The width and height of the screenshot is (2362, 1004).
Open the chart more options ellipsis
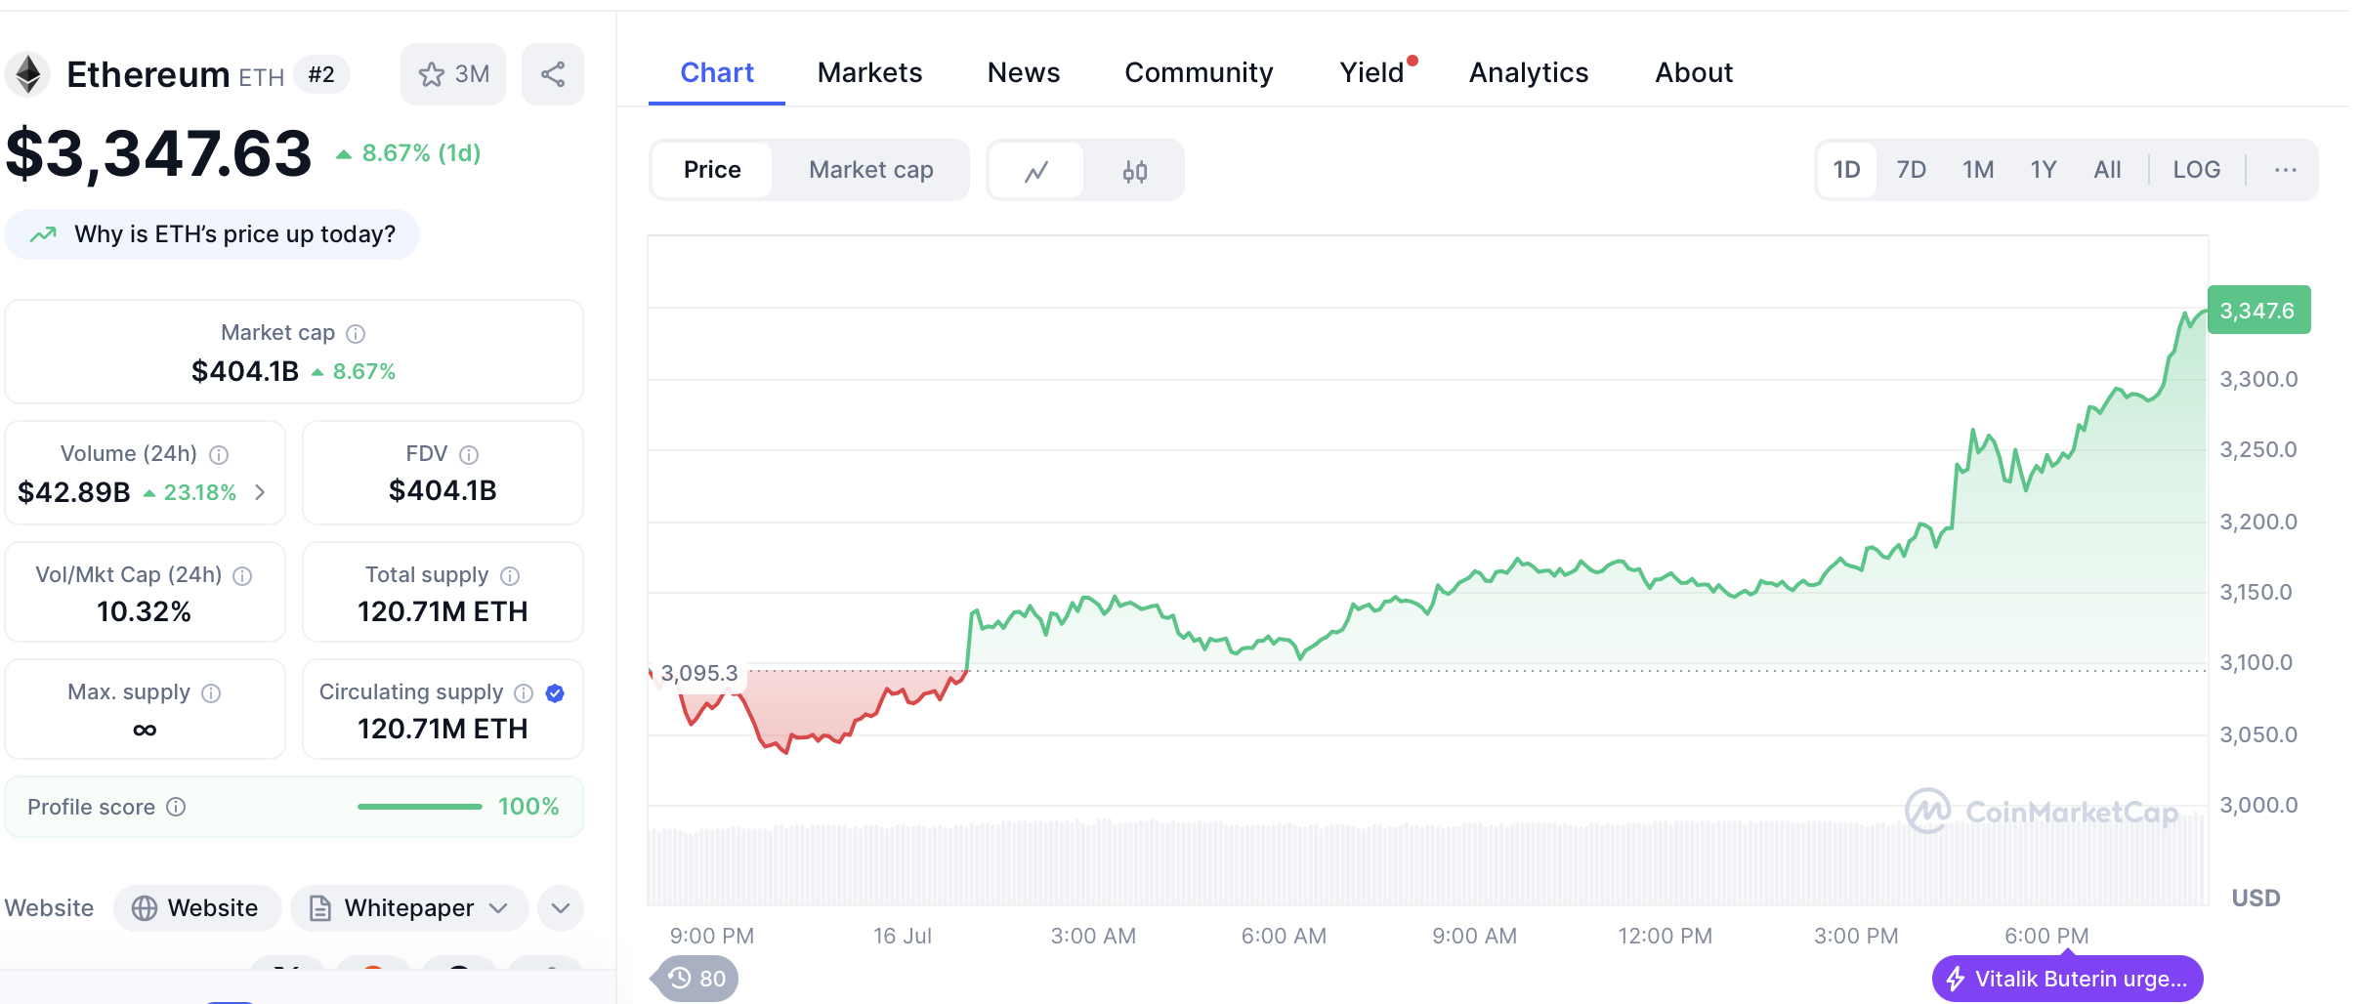tap(2285, 170)
